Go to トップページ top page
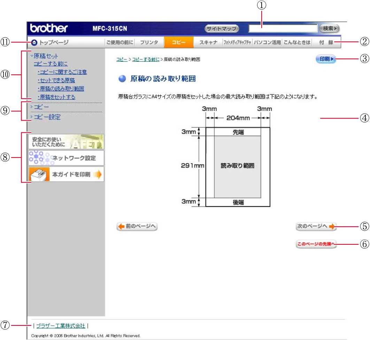 point(54,42)
